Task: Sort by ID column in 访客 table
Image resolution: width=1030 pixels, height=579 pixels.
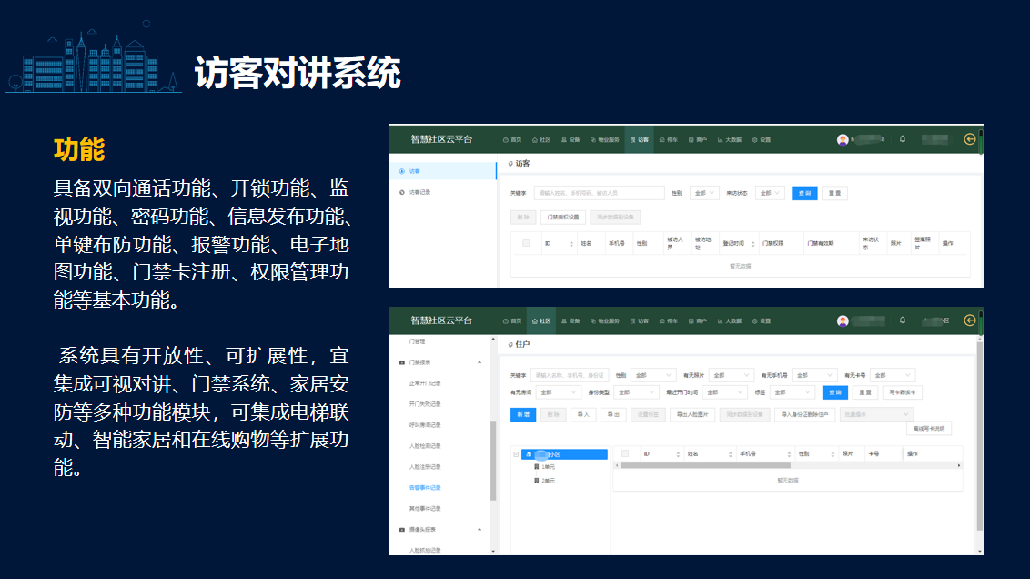Action: click(571, 244)
